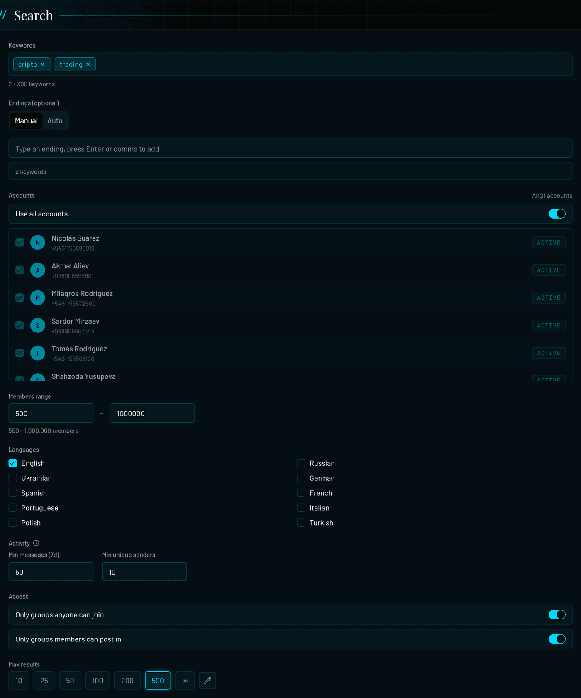
Task: Set max results to 50
Action: click(70, 681)
